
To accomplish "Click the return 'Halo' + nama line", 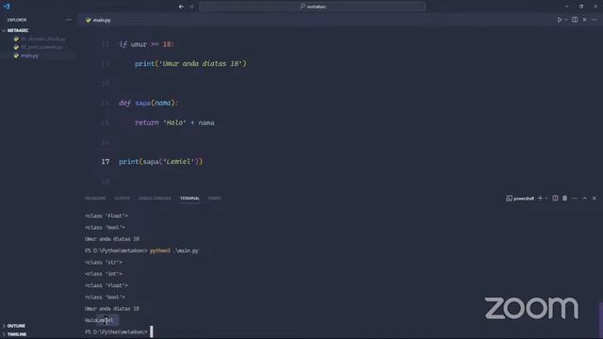I will pyautogui.click(x=174, y=122).
